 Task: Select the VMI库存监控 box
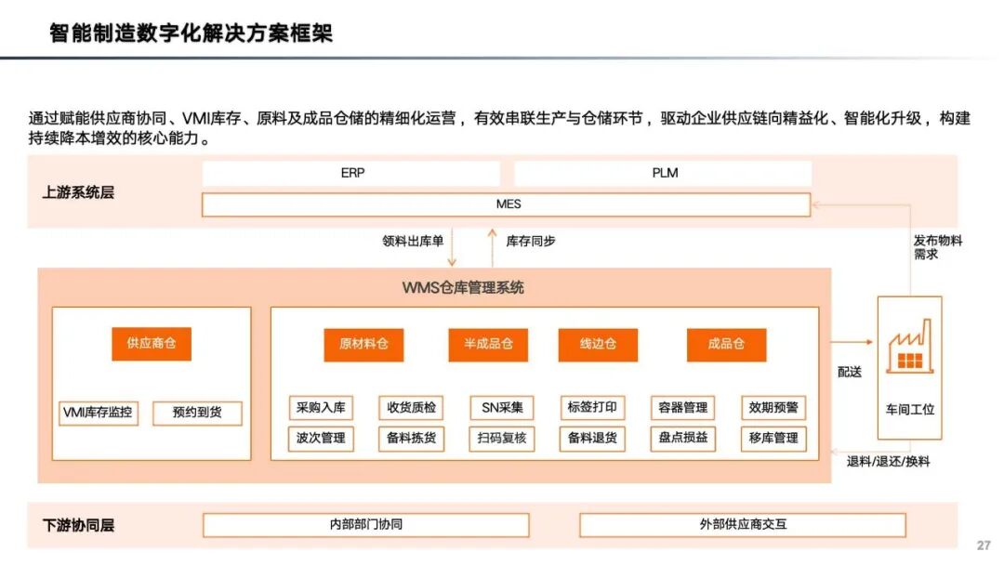click(x=98, y=413)
